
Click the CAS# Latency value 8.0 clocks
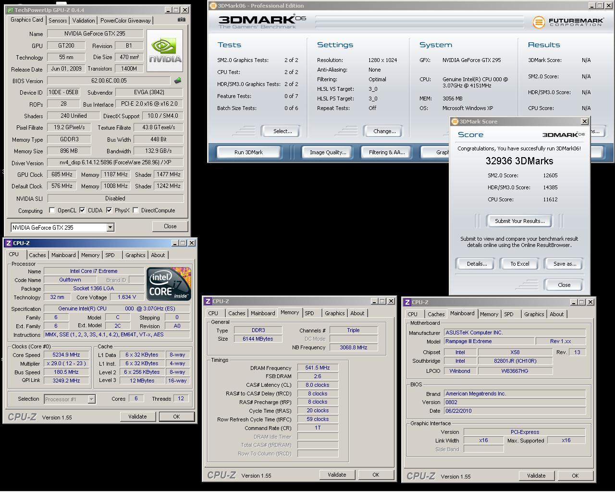[318, 385]
